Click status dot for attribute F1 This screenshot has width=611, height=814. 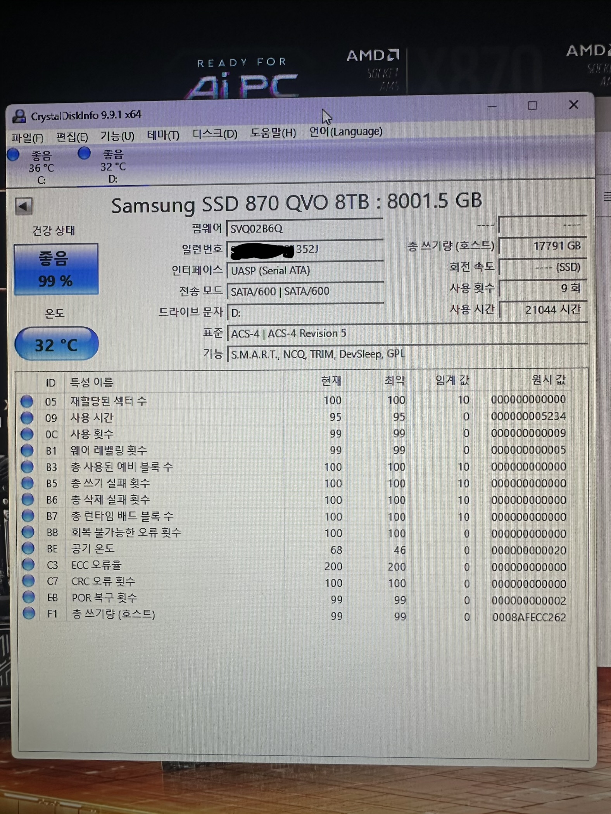pos(29,613)
